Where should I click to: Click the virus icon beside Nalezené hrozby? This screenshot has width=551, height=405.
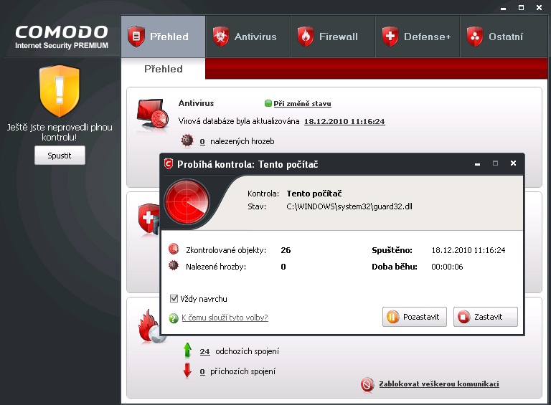pos(173,265)
